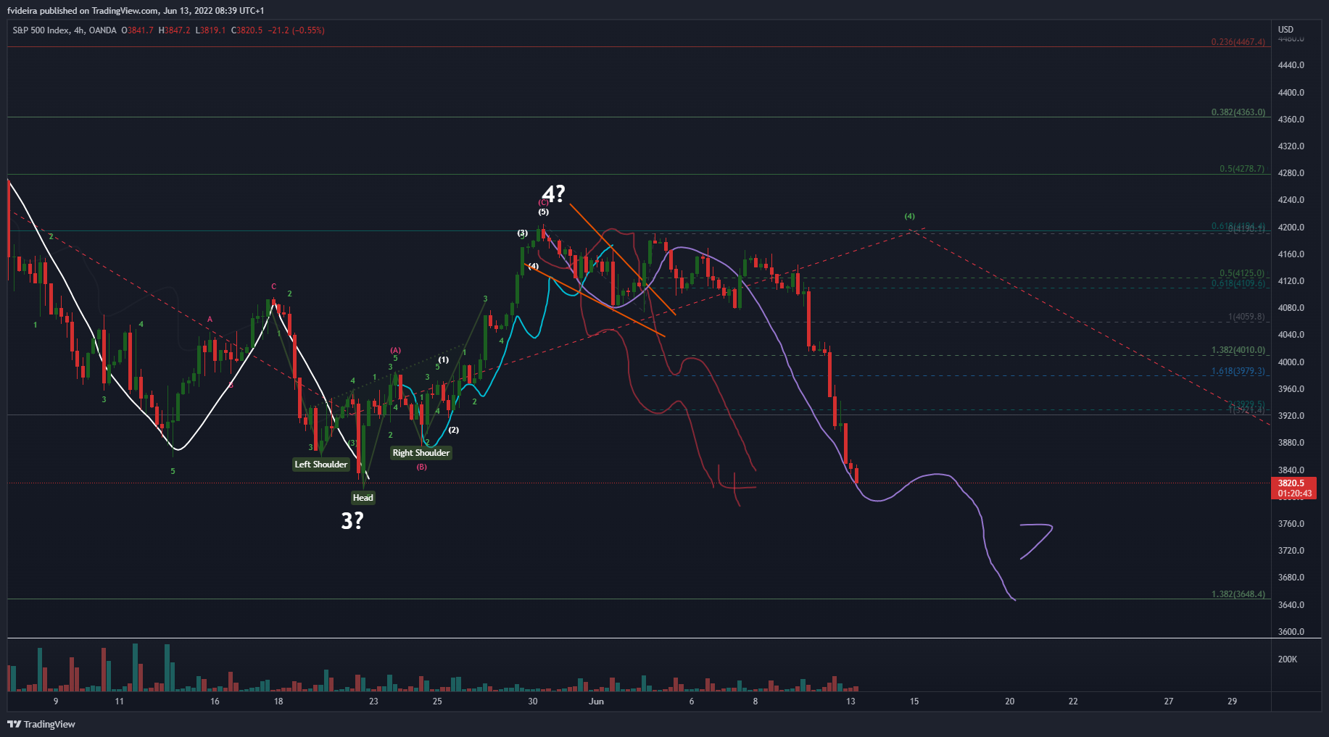This screenshot has width=1329, height=737.
Task: Click price axis label 3880.0
Action: click(1291, 443)
